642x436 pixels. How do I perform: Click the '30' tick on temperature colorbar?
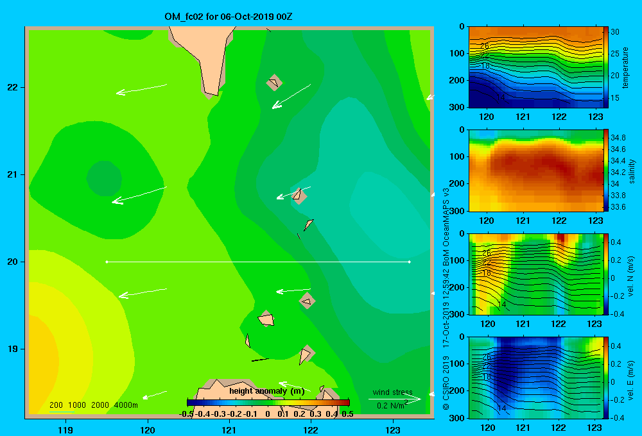point(615,32)
